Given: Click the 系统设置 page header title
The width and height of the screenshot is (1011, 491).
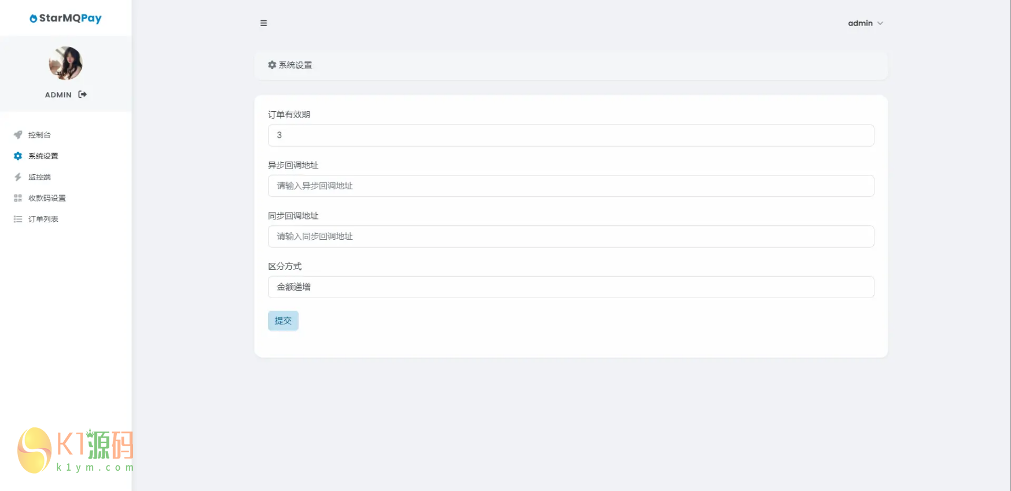Looking at the screenshot, I should 295,65.
